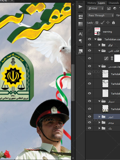This screenshot has height=160, width=120.
Task: Click the curves adjustment layer icon
Action: point(106,58)
